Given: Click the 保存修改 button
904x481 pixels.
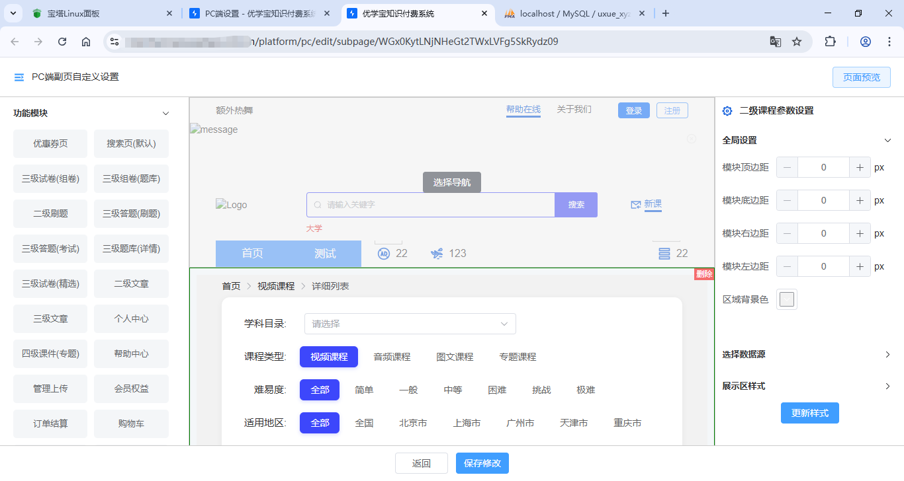Looking at the screenshot, I should pyautogui.click(x=482, y=463).
